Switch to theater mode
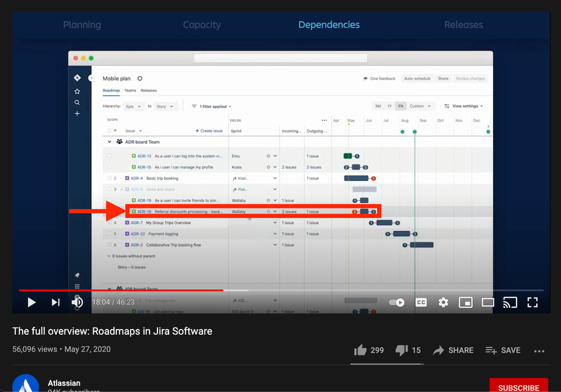Screen dimensions: 561x392 tap(488, 302)
